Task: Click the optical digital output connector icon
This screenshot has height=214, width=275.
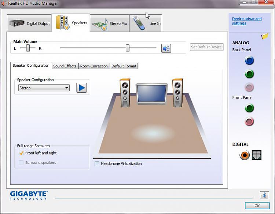Action: [257, 155]
